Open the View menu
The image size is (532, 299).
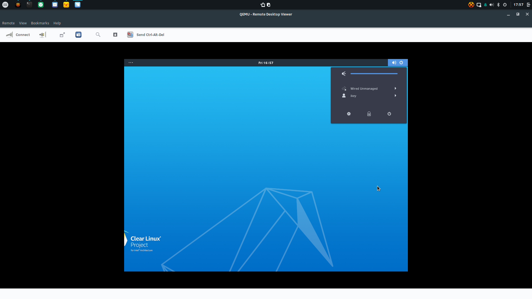(23, 23)
